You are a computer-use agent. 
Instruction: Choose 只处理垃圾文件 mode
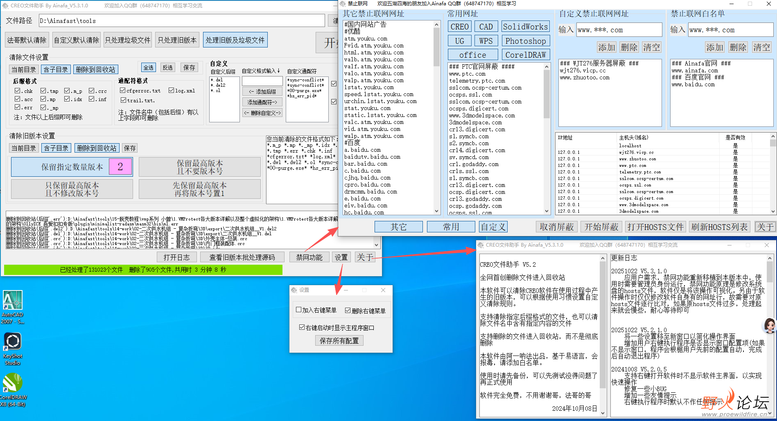pos(128,40)
